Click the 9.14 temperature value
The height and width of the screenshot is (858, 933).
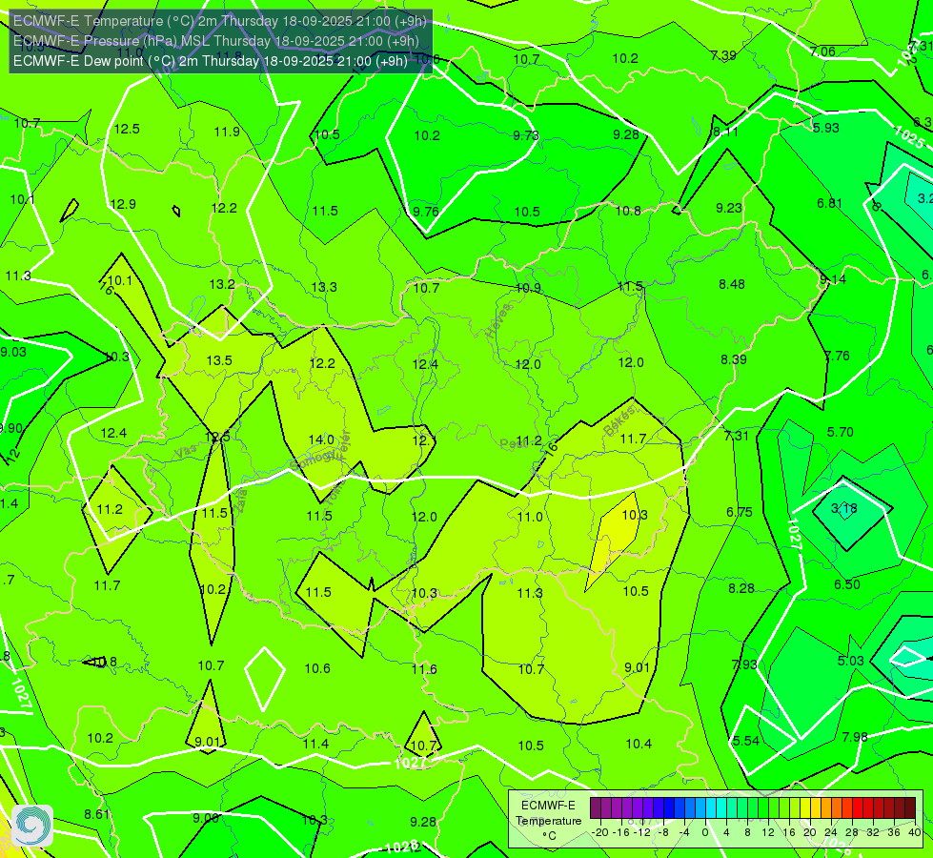click(832, 279)
